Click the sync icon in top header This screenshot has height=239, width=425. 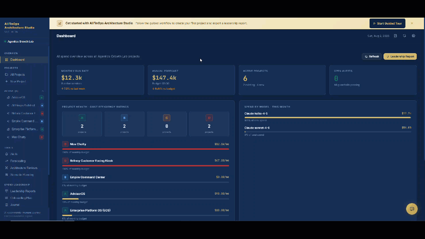tap(404, 36)
